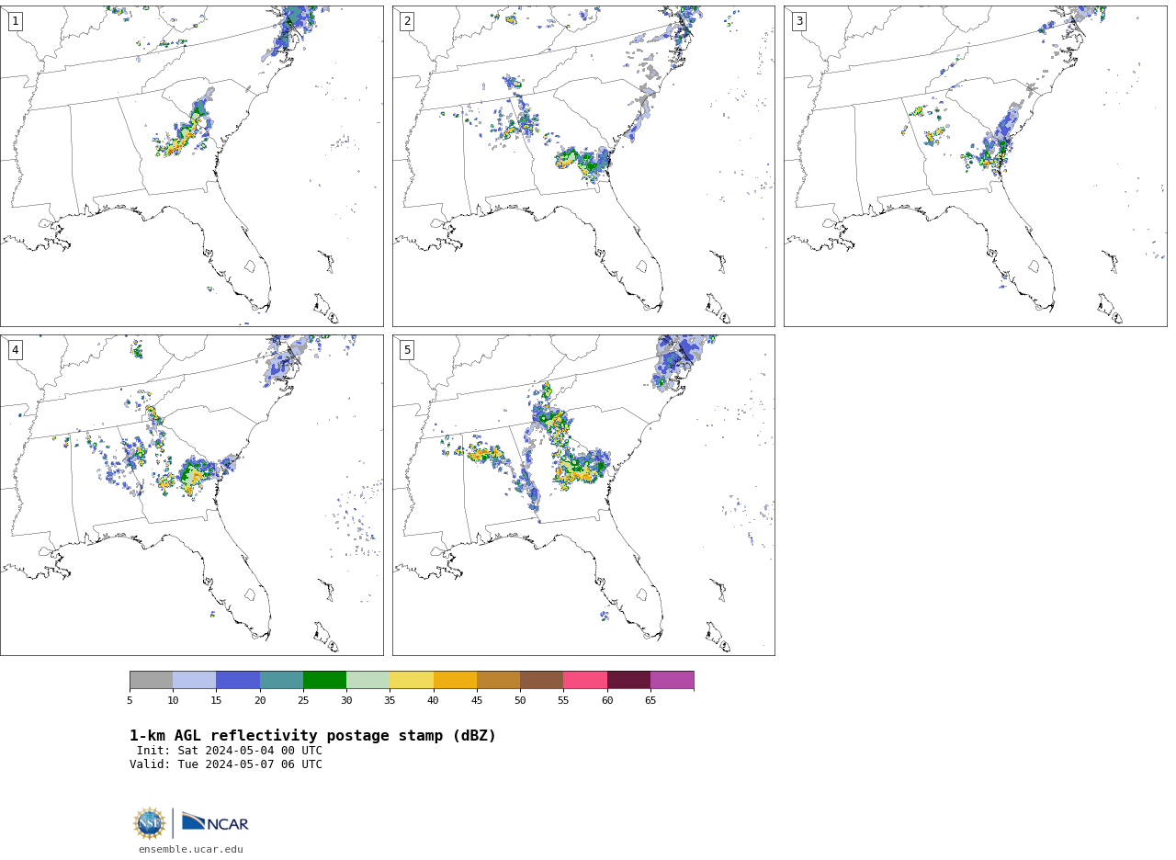The image size is (1176, 860).
Task: Open ensemble member 3 reflectivity map
Action: pos(975,166)
